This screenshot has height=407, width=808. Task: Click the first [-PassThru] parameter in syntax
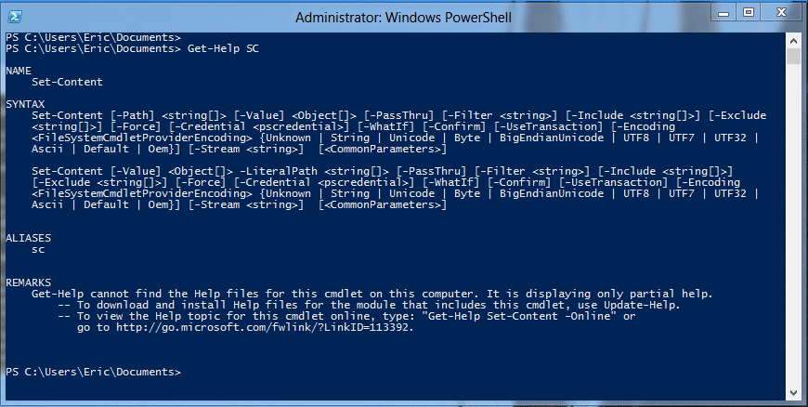[399, 115]
